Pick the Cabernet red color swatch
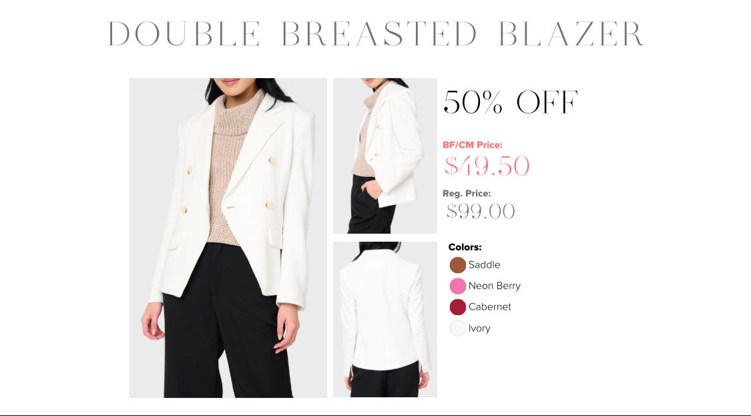The image size is (751, 416). pyautogui.click(x=457, y=307)
